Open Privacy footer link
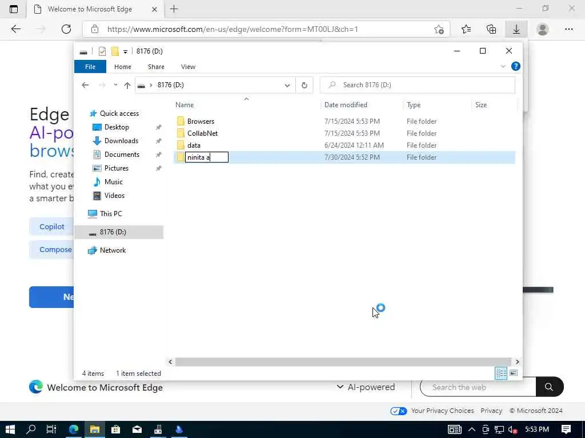Viewport: 585px width, 438px height. click(491, 411)
